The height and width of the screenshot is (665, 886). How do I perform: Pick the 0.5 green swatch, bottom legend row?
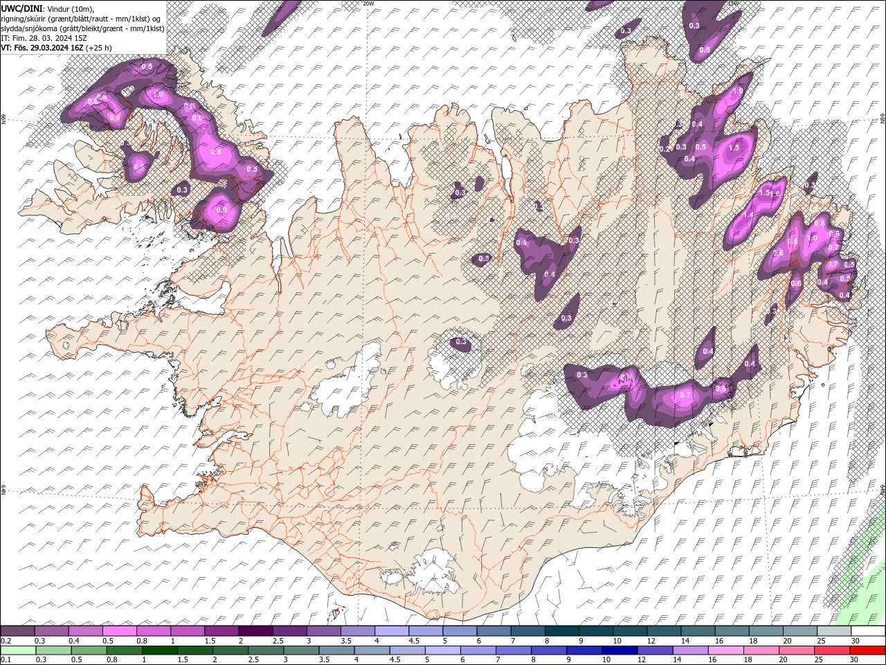click(89, 650)
